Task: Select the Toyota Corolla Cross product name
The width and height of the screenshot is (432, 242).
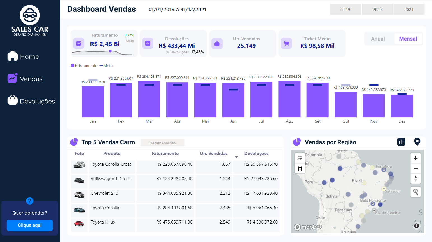Action: click(111, 164)
